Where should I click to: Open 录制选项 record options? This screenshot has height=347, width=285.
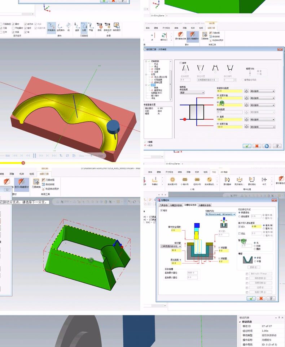click(x=108, y=27)
